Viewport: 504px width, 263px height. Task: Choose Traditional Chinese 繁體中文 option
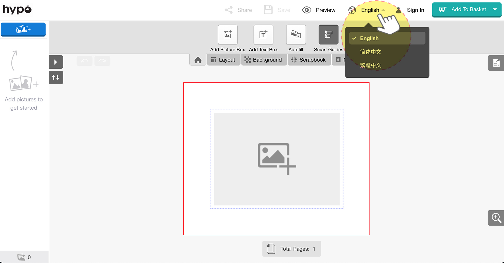point(371,65)
